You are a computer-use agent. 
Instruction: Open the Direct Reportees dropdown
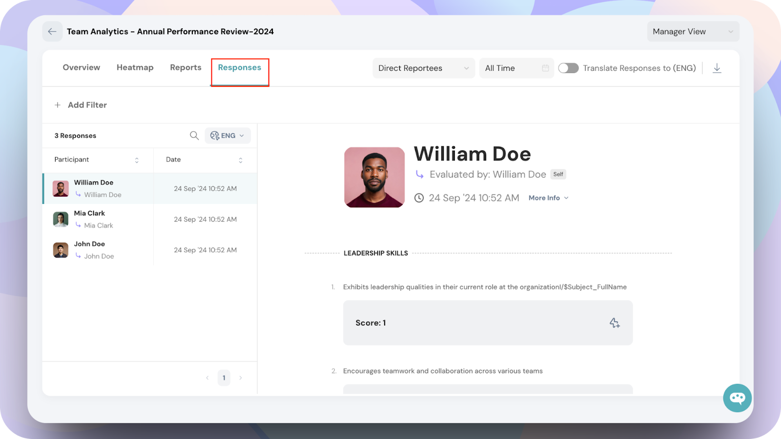click(424, 68)
